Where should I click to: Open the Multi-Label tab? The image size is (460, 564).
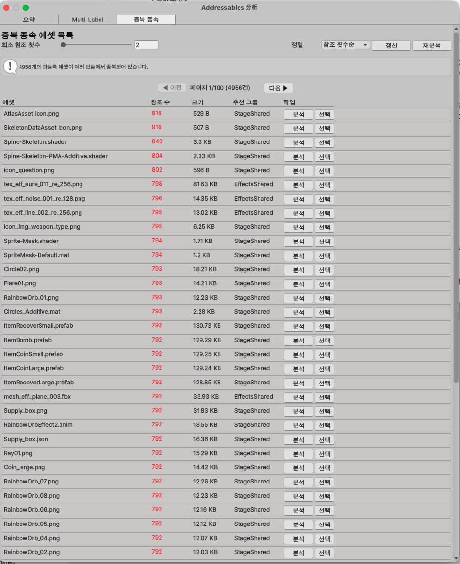(87, 20)
